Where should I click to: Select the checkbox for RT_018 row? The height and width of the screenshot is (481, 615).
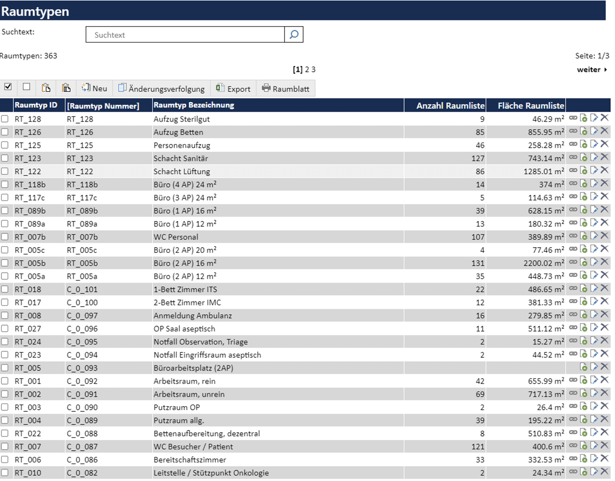tap(5, 289)
